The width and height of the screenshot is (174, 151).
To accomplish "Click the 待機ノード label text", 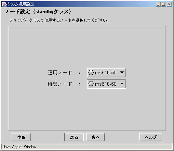I will (60, 84).
